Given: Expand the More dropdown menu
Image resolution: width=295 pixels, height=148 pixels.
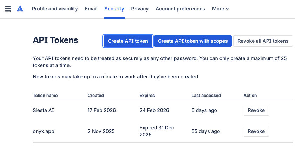Looking at the screenshot, I should pyautogui.click(x=220, y=9).
